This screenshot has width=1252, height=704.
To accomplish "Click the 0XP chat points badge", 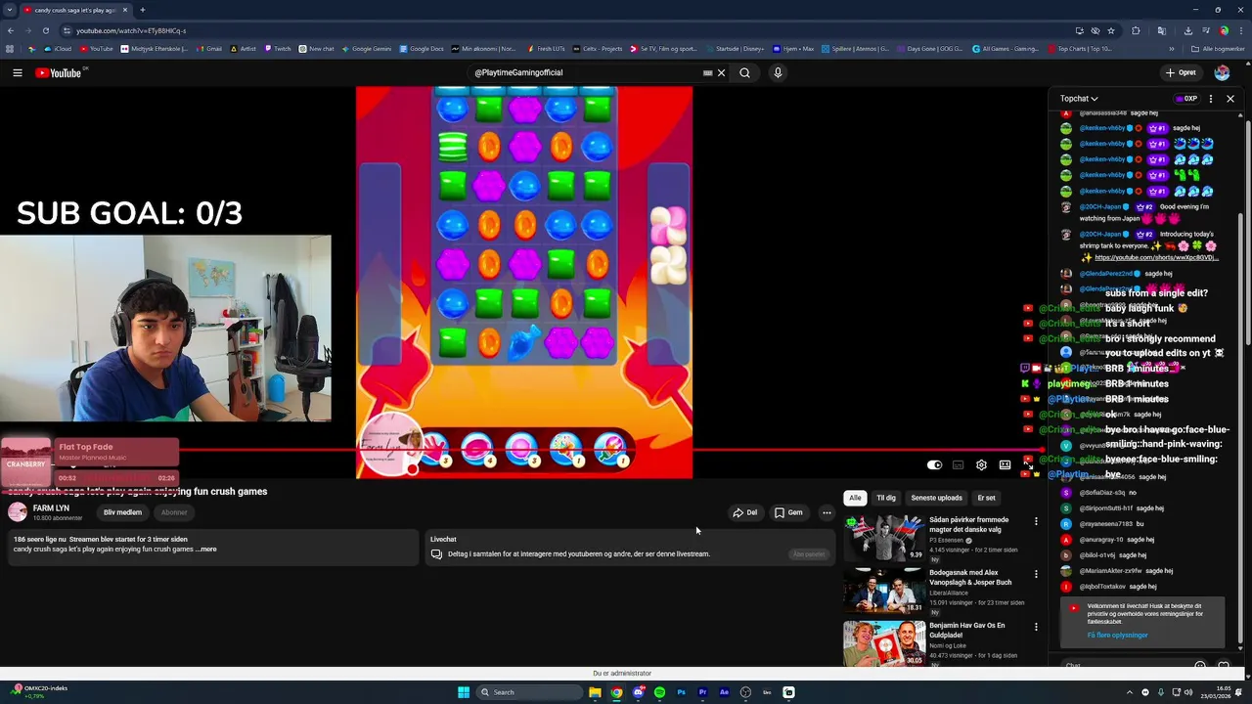I will (x=1186, y=99).
